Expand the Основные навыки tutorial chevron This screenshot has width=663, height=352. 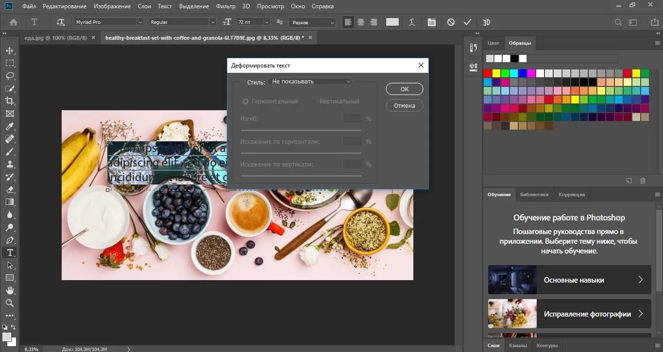[x=640, y=280]
